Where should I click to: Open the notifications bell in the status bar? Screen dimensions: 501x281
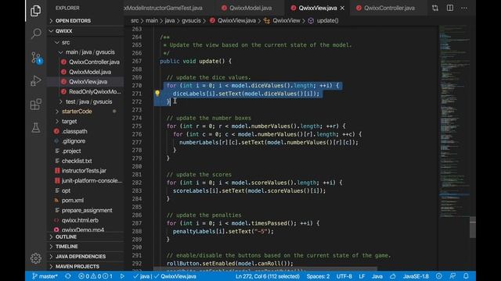click(x=466, y=276)
